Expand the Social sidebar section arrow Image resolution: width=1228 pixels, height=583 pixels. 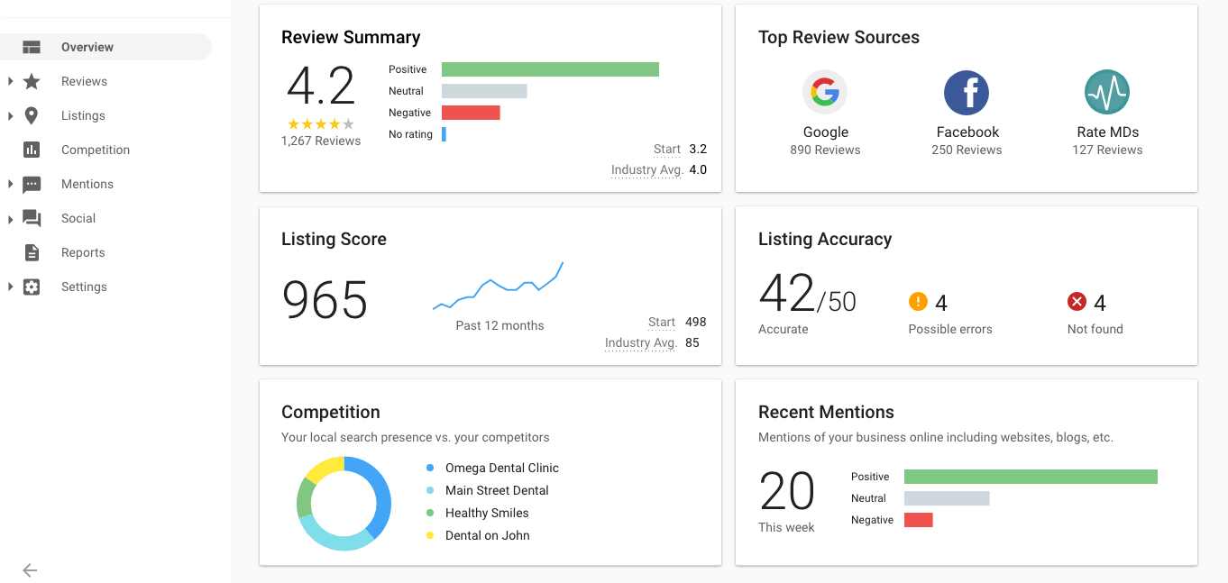click(10, 219)
